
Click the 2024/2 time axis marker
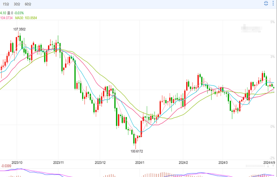click(183, 163)
